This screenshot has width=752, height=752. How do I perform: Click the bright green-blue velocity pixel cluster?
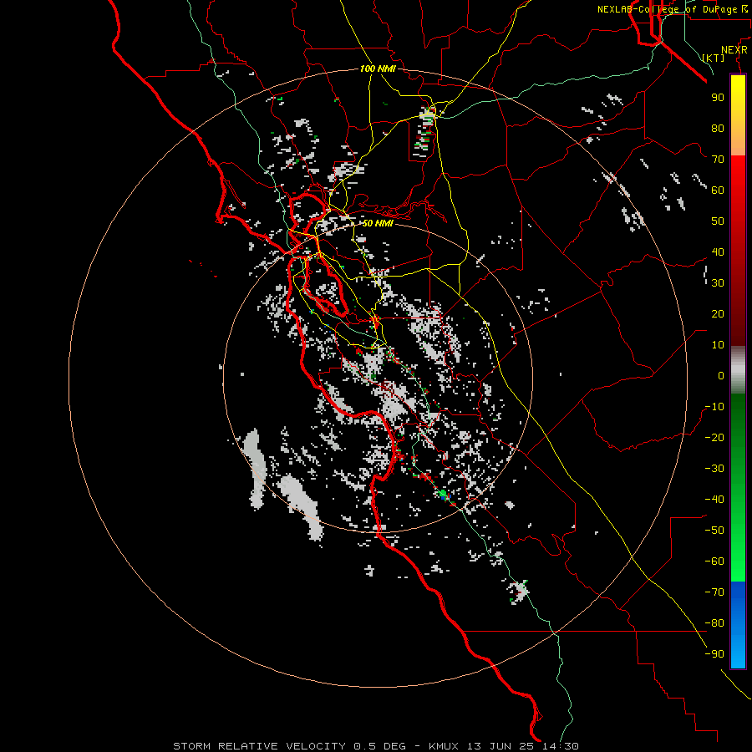443,495
